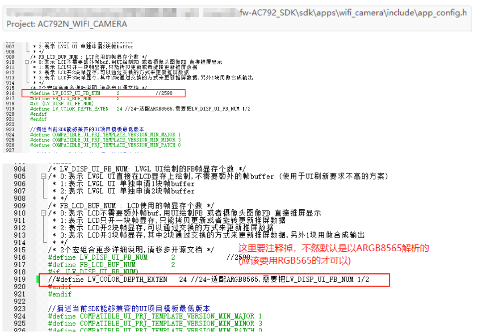
Task: Select '#define LV_DISP_UI_FB_NUM 2 //2590' in upper view
Action: pos(101,93)
